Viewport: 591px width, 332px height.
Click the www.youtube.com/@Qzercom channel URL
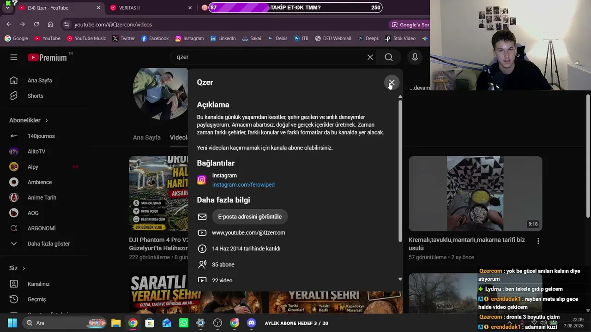click(x=248, y=233)
